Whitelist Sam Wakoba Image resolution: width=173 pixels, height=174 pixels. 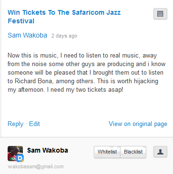pyautogui.click(x=107, y=152)
